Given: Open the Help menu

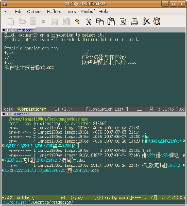Looking at the screenshot, I should pos(104,11).
